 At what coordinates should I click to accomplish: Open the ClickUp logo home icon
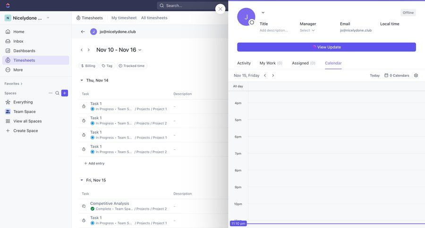8,5
